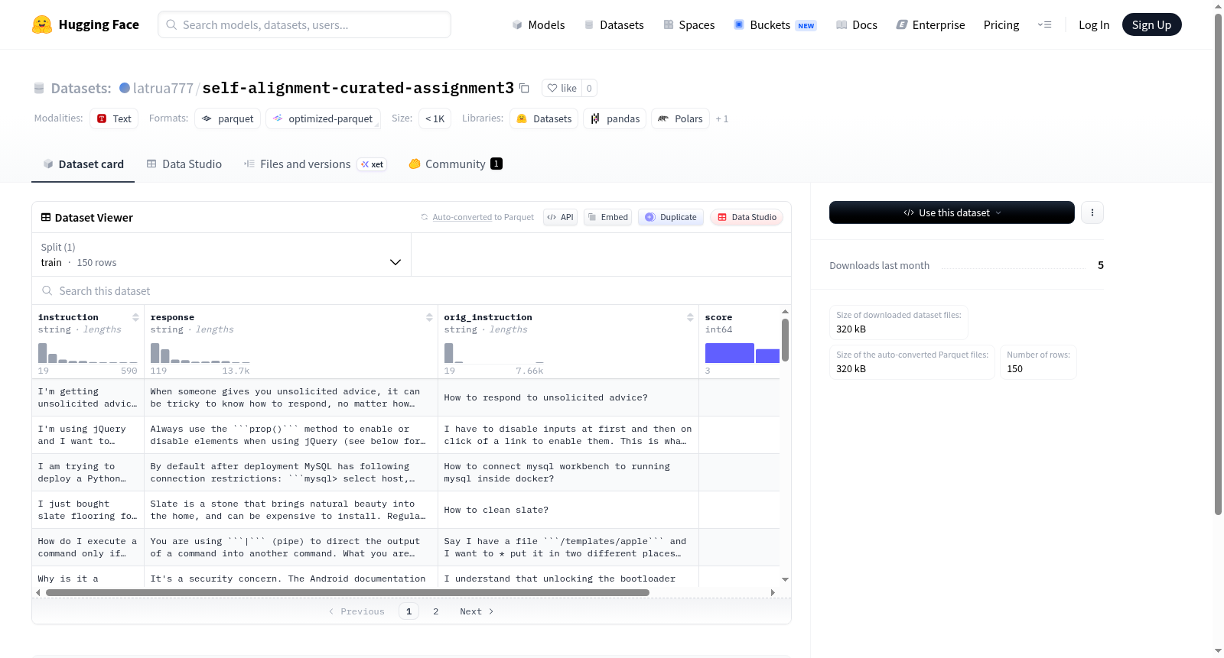Click the Duplicate button
The height and width of the screenshot is (658, 1224).
point(671,217)
